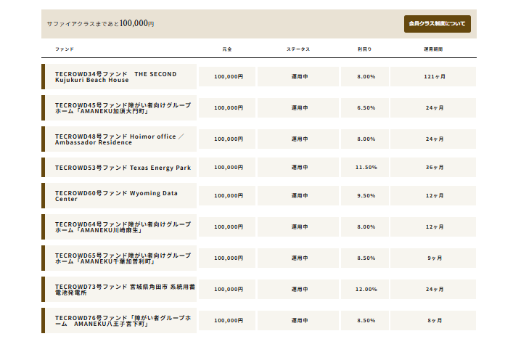Click the 元金 column header
The width and height of the screenshot is (513, 339).
[x=227, y=49]
